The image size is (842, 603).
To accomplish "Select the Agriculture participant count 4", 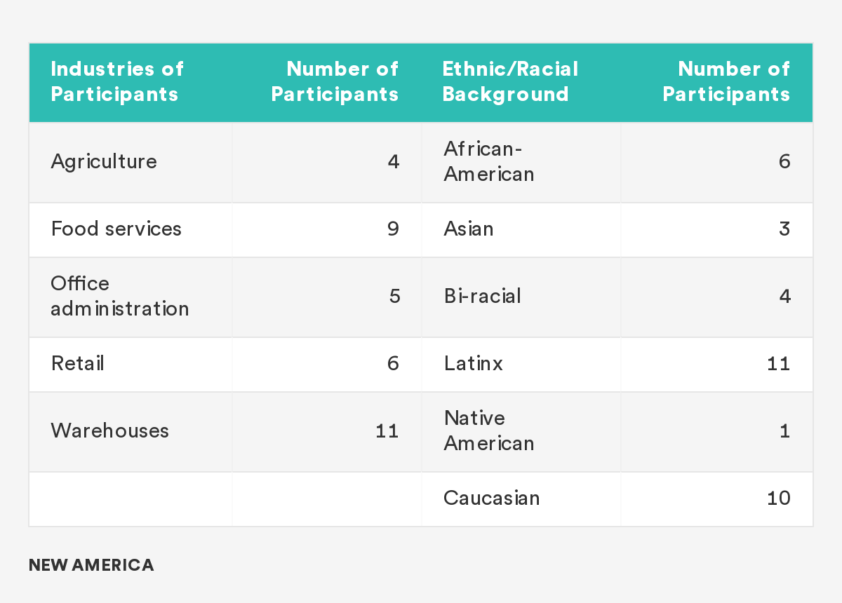I will pos(393,162).
